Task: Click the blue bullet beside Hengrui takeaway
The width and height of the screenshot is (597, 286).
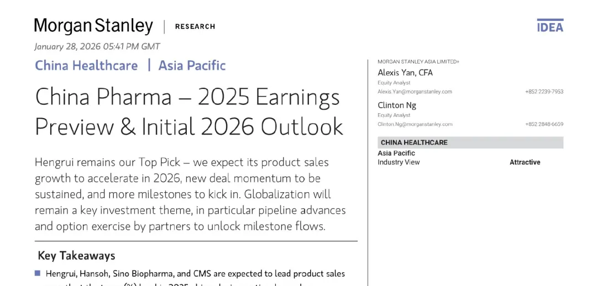Action: 38,273
